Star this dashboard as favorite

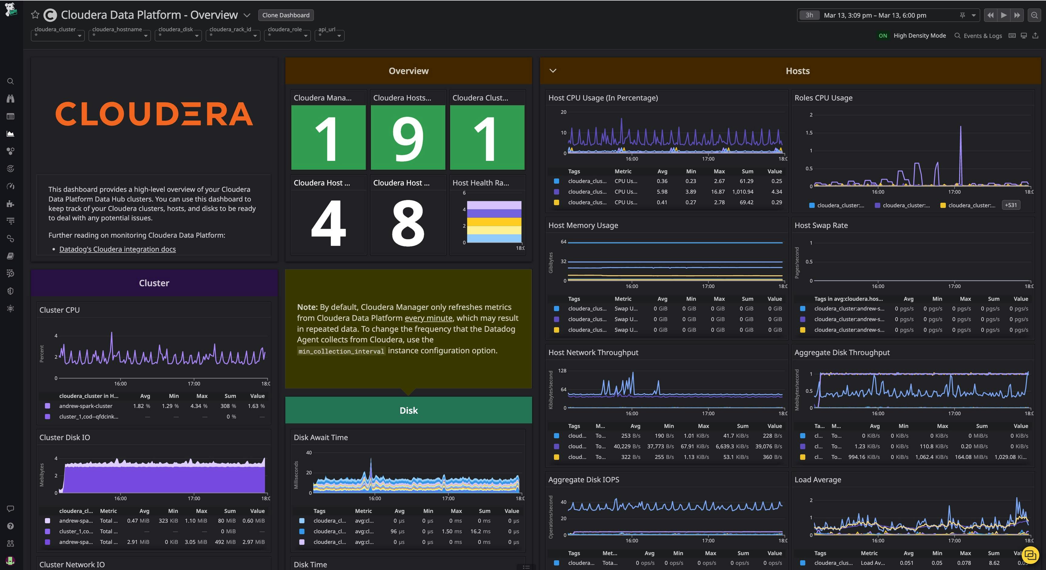coord(35,15)
